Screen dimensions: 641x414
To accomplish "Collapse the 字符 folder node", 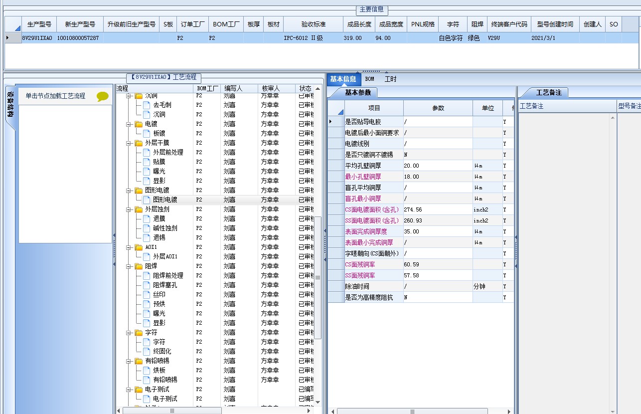I will [x=128, y=333].
